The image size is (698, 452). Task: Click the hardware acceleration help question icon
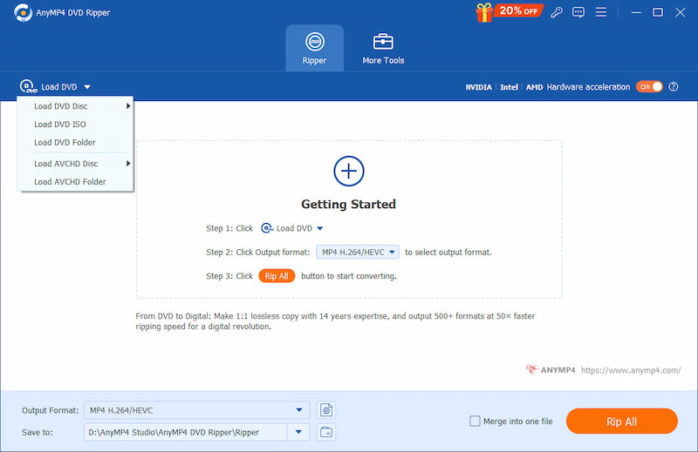click(x=674, y=87)
